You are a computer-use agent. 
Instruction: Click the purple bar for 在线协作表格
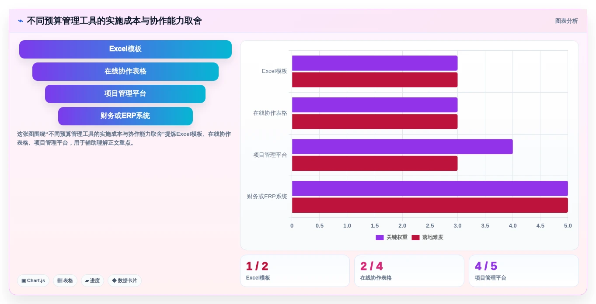[x=375, y=105]
